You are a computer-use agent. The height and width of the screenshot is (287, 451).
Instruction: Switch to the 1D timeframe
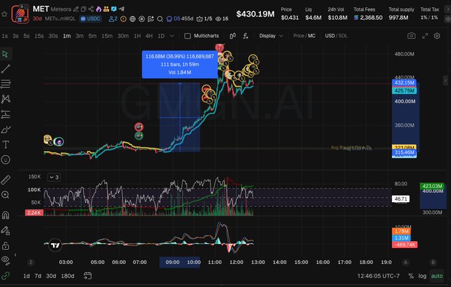[x=161, y=36]
